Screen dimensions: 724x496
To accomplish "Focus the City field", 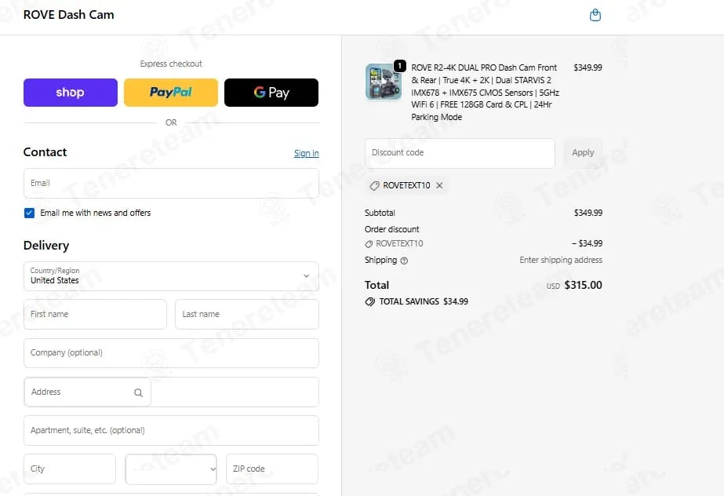I will click(x=70, y=469).
